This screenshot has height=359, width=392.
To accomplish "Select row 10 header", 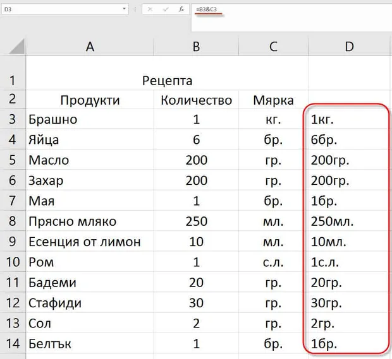I will pyautogui.click(x=13, y=262).
